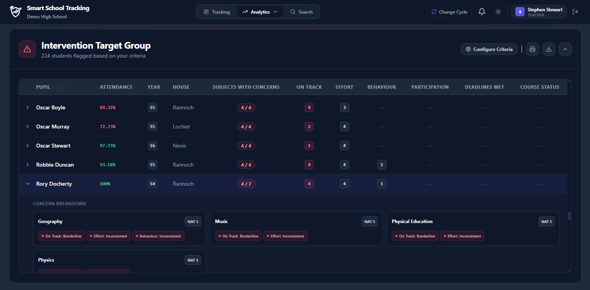Click Oscar Boyle's 4 / 4 concerns badge

tap(246, 107)
